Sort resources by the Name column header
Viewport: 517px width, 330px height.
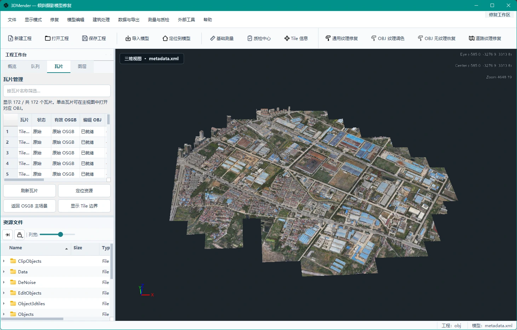pos(36,248)
